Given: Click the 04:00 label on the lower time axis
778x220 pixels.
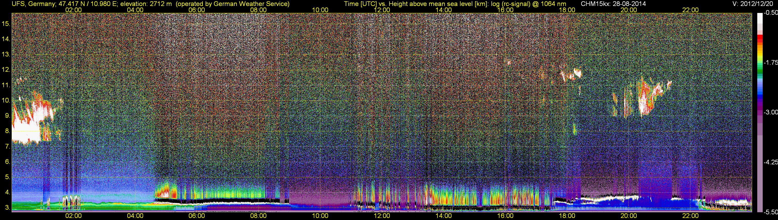Looking at the screenshot, I should [x=135, y=216].
